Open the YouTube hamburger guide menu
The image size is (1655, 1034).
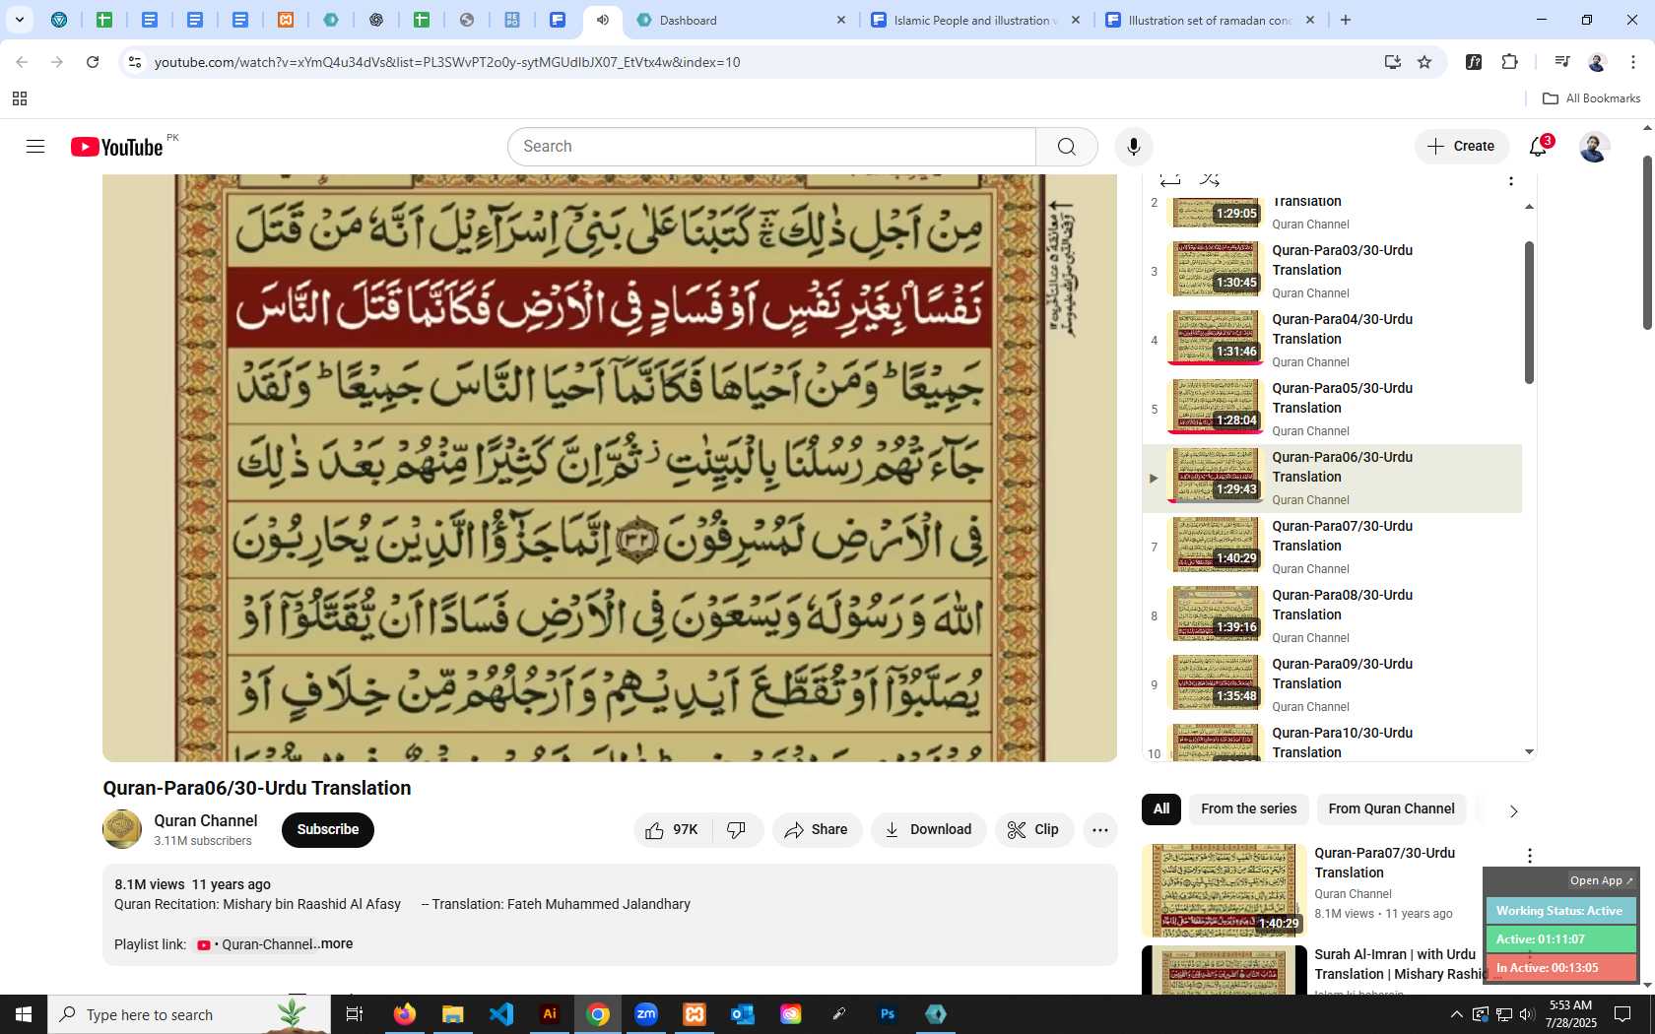(35, 147)
